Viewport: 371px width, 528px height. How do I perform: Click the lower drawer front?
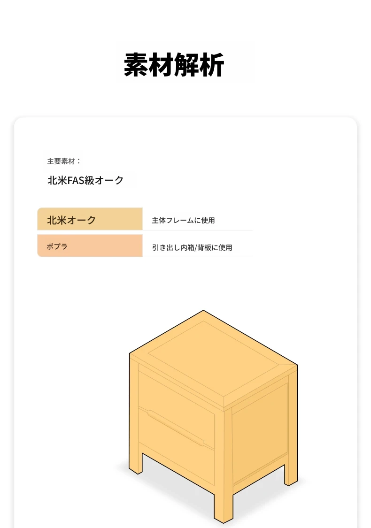click(x=176, y=438)
